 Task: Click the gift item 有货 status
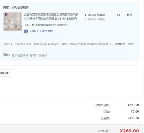pos(131,44)
